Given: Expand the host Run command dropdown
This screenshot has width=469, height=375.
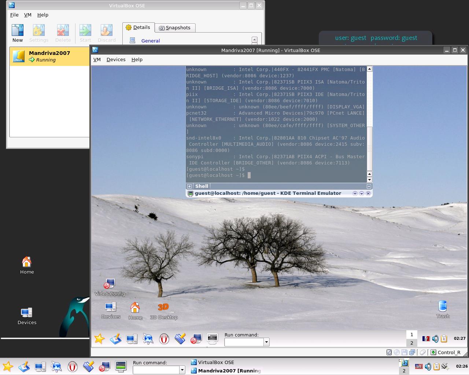Looking at the screenshot, I should [x=182, y=370].
